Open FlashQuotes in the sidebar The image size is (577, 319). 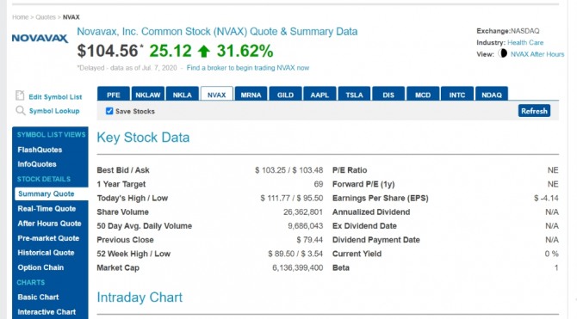(x=40, y=150)
